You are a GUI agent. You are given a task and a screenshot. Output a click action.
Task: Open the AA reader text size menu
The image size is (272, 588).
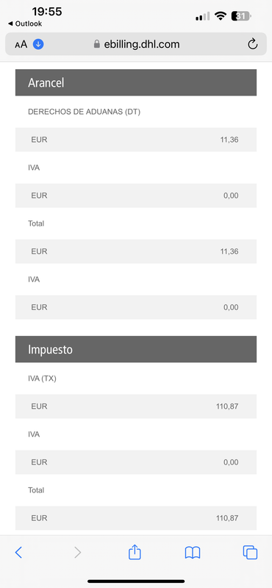[x=21, y=45]
